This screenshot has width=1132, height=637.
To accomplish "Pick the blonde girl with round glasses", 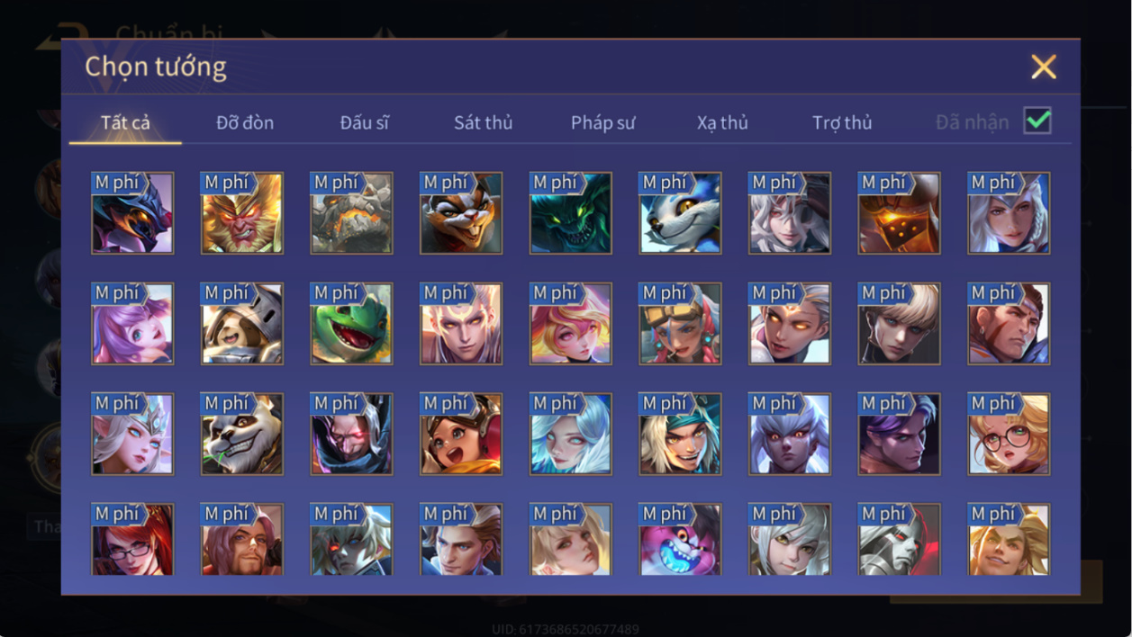I will [1009, 434].
